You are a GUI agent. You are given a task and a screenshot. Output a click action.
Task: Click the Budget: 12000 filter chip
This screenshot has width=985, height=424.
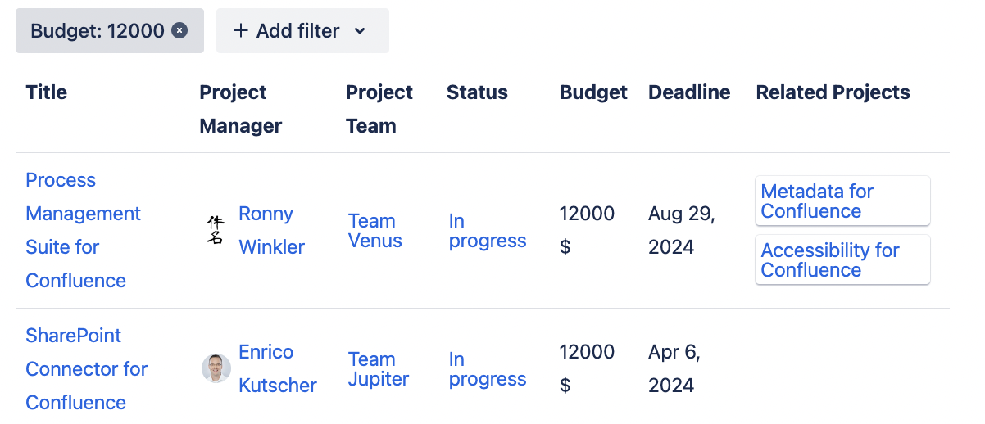(97, 31)
